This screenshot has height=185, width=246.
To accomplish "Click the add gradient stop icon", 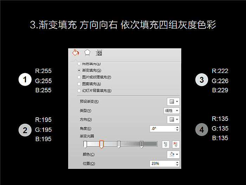I will [166, 144].
